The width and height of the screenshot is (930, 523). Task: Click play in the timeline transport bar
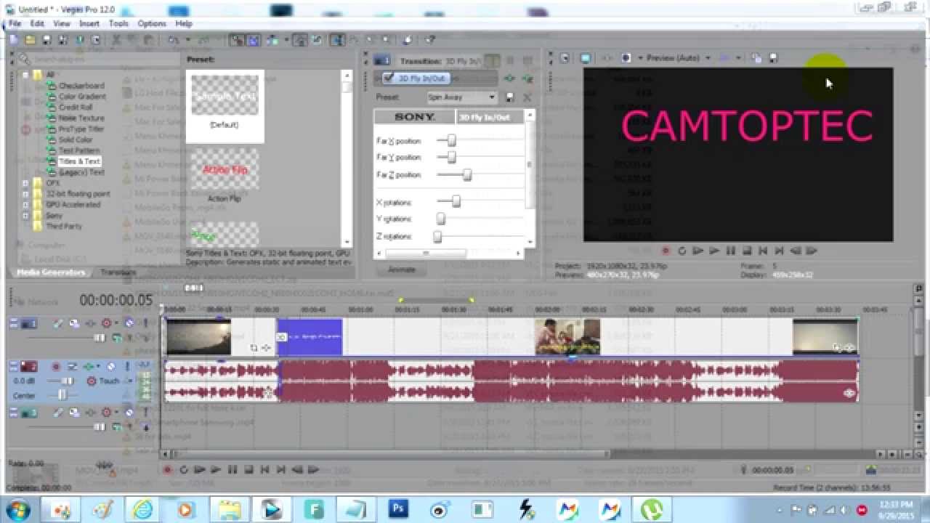[216, 470]
